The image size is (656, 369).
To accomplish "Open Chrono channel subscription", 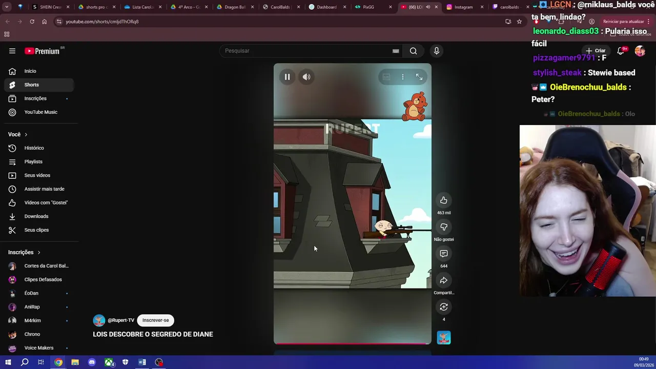I will (x=39, y=334).
